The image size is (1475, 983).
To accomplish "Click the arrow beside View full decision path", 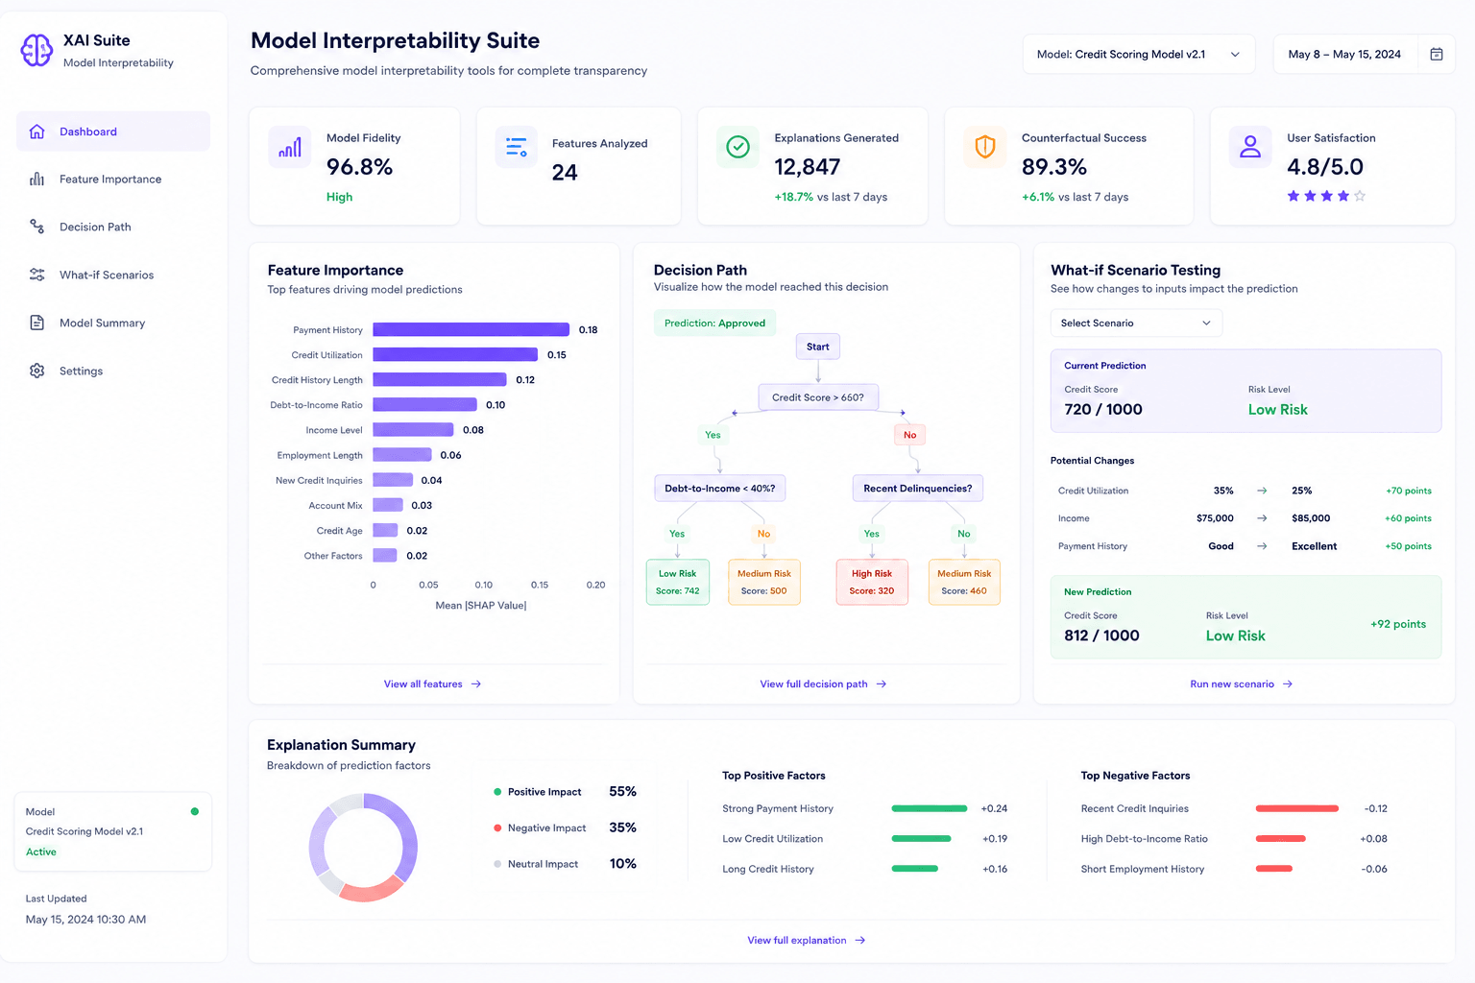I will pos(882,684).
